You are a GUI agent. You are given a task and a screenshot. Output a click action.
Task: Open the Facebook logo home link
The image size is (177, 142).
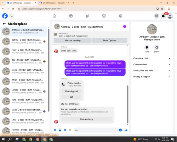click(5, 16)
